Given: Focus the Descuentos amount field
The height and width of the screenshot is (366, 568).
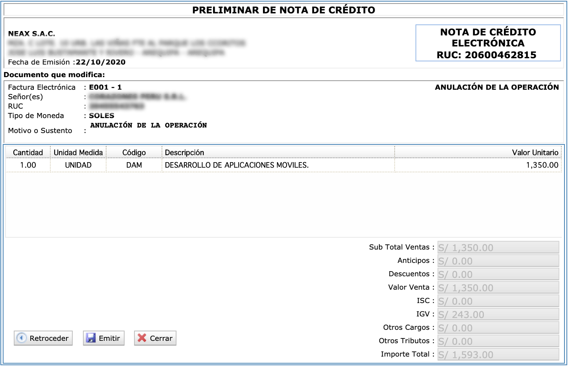Looking at the screenshot, I should pyautogui.click(x=498, y=274).
